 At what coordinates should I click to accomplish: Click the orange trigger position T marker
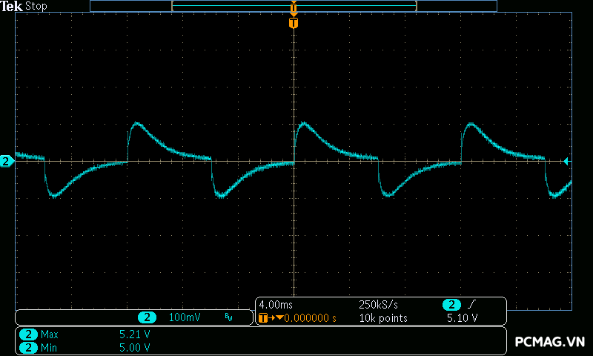coord(294,23)
